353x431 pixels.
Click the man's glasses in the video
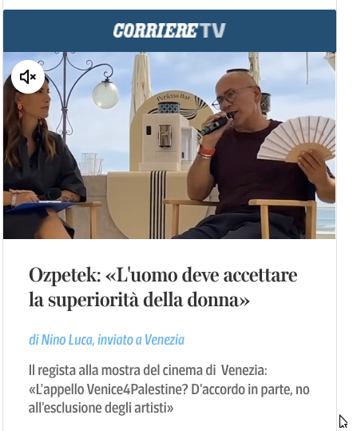(x=232, y=96)
